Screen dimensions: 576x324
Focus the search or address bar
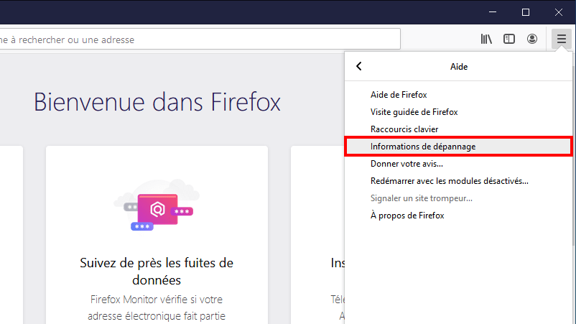coord(200,39)
